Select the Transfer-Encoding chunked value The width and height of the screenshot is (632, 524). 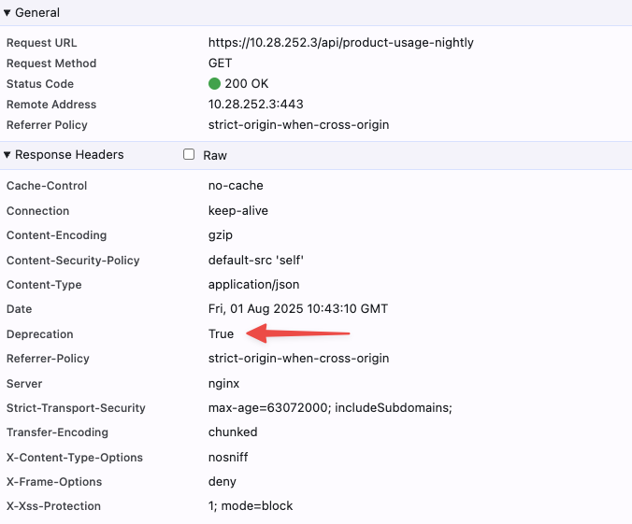(x=232, y=432)
